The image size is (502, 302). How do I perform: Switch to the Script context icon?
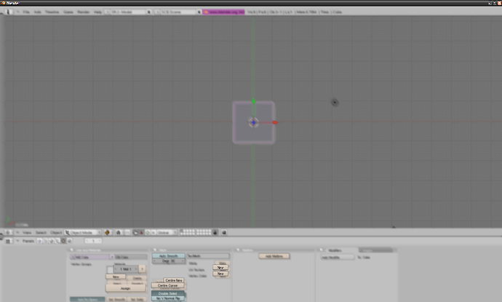click(x=45, y=241)
